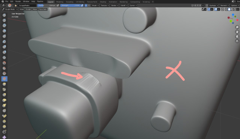
Task: Toggle radius pressure sensitivity button
Action: coord(58,6)
